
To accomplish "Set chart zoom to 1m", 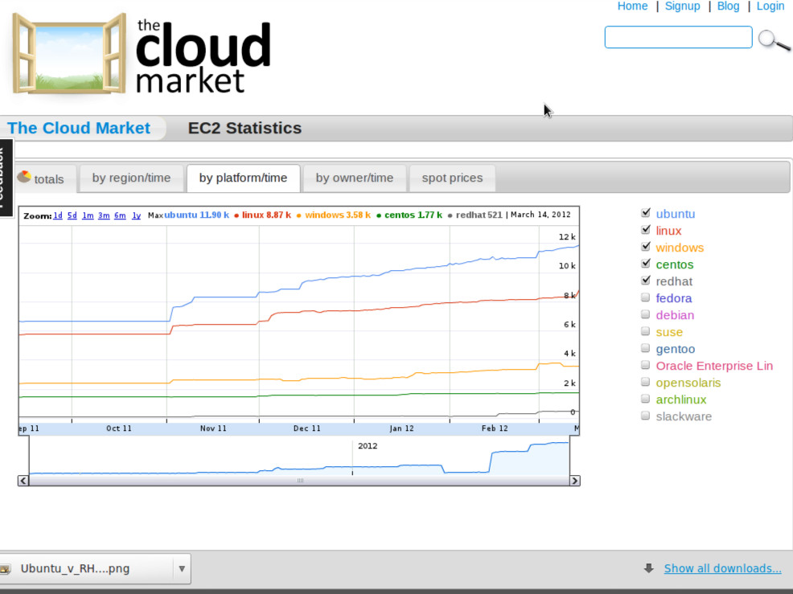I will pyautogui.click(x=88, y=215).
